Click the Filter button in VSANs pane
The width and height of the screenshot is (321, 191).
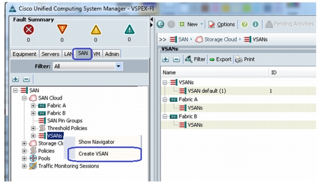tap(195, 59)
